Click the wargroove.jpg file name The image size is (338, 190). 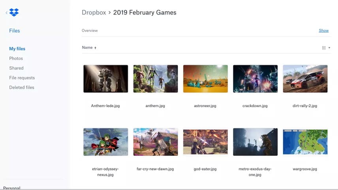(305, 169)
